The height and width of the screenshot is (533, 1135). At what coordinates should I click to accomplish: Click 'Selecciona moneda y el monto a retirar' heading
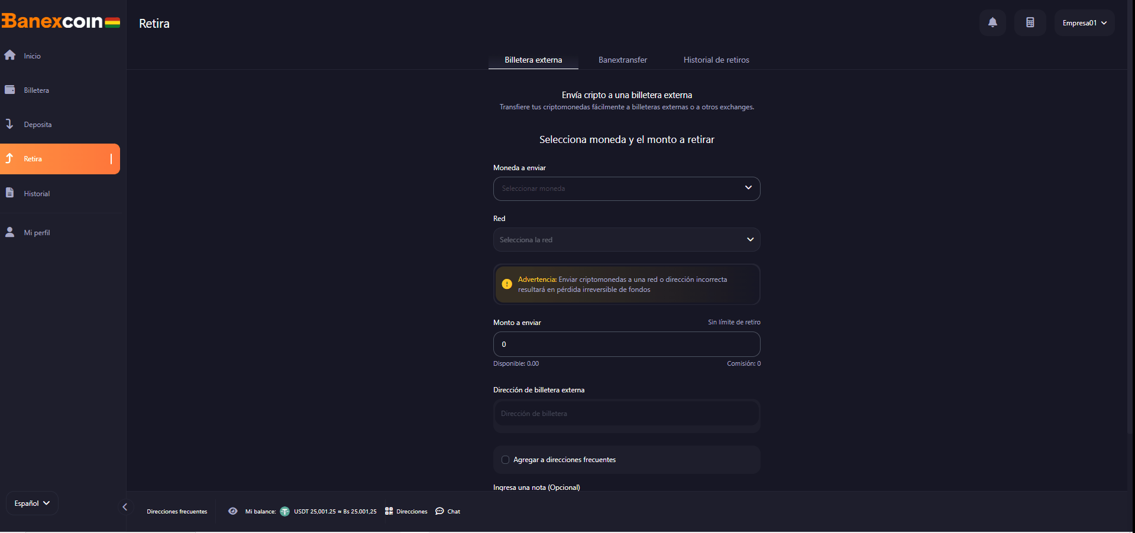point(626,139)
